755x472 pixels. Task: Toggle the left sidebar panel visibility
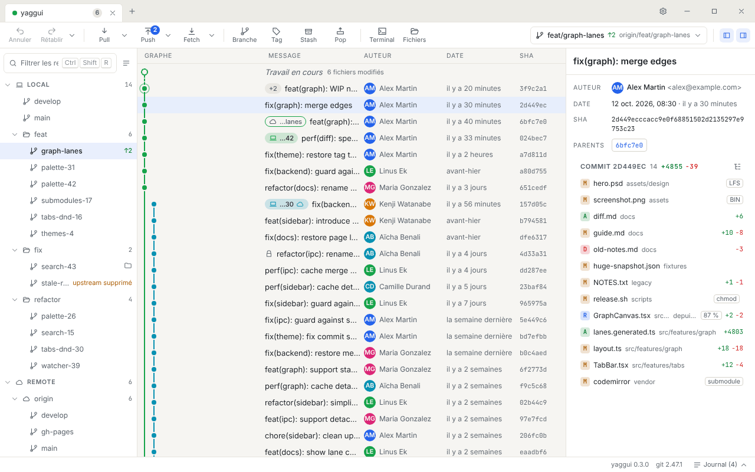[x=727, y=35]
